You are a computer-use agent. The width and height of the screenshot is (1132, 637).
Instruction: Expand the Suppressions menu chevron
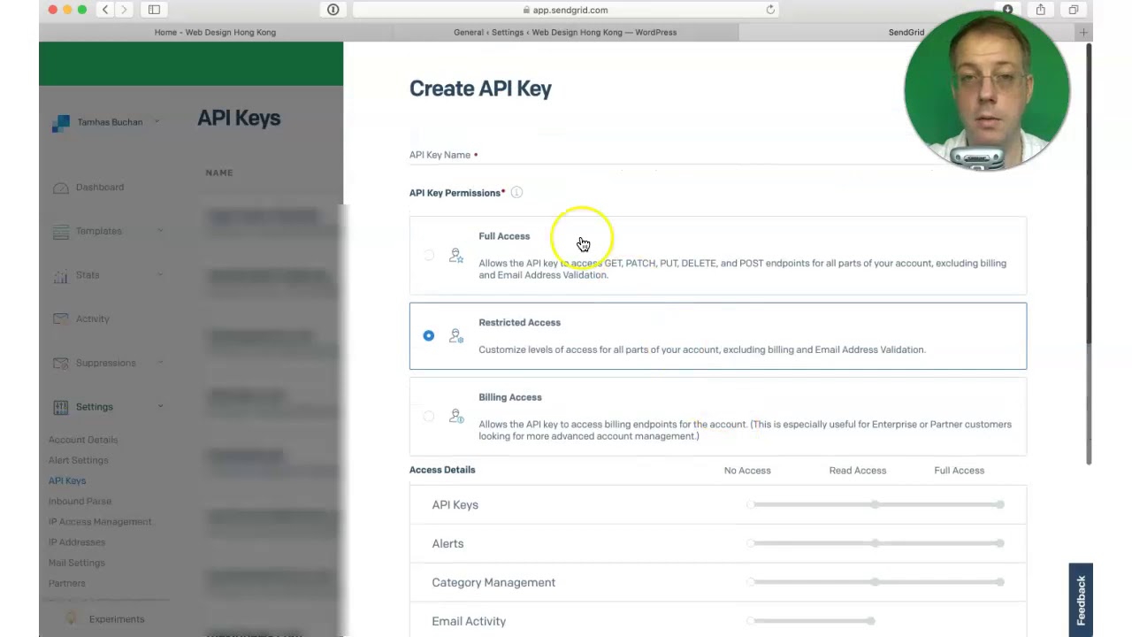(160, 363)
